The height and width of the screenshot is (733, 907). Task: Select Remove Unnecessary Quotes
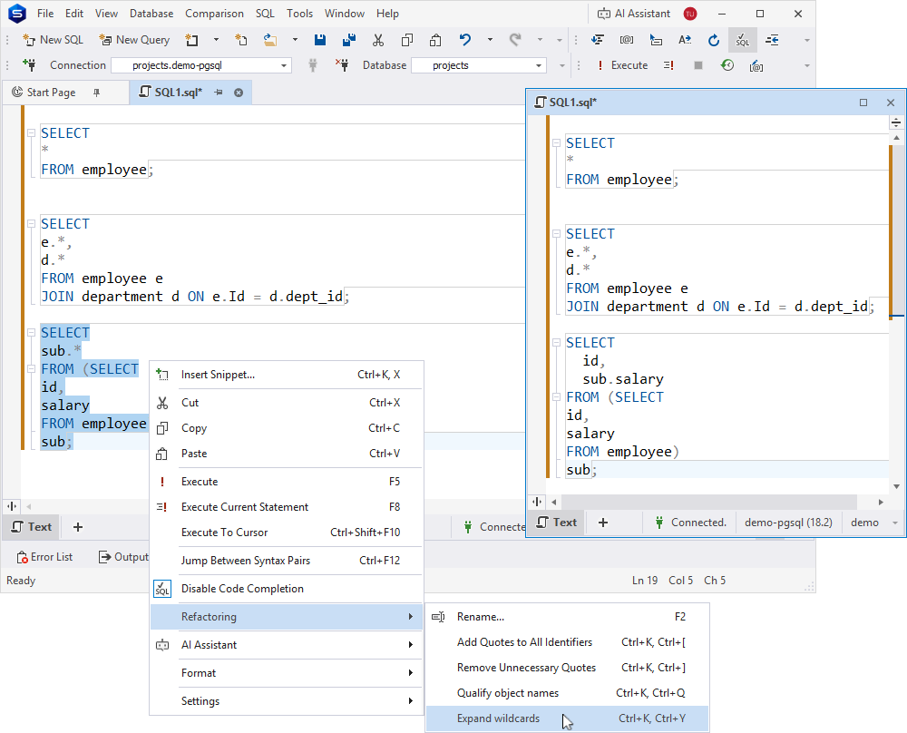click(567, 668)
